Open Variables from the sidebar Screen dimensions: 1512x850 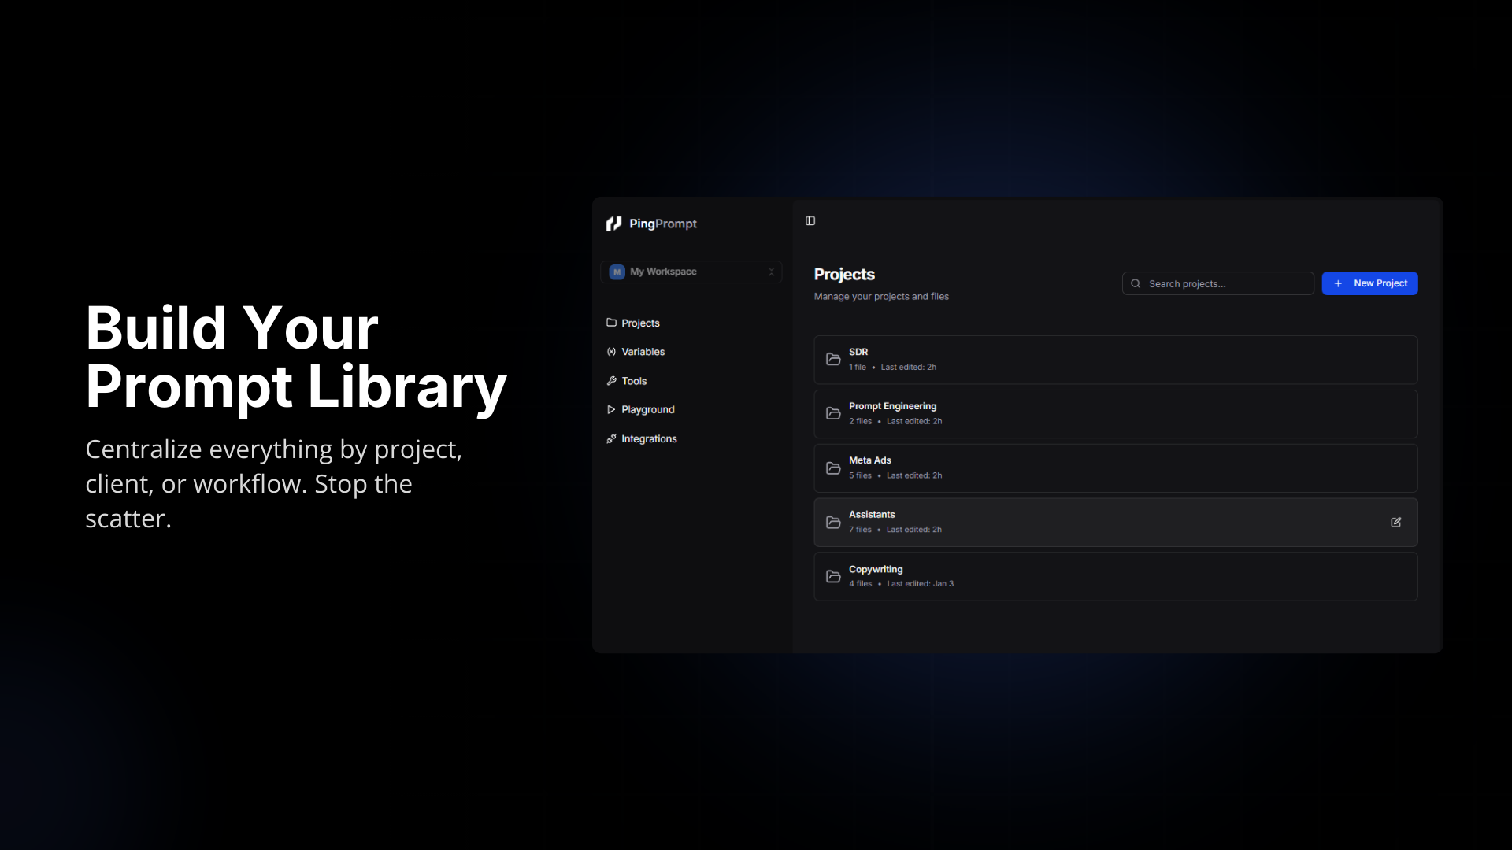coord(643,352)
